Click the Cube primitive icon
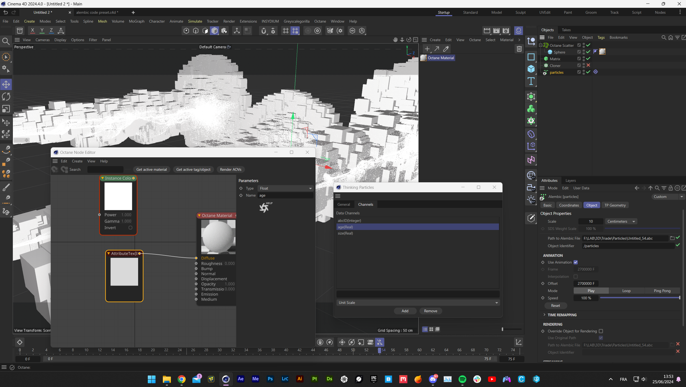Viewport: 686px width, 387px height. pos(531,69)
